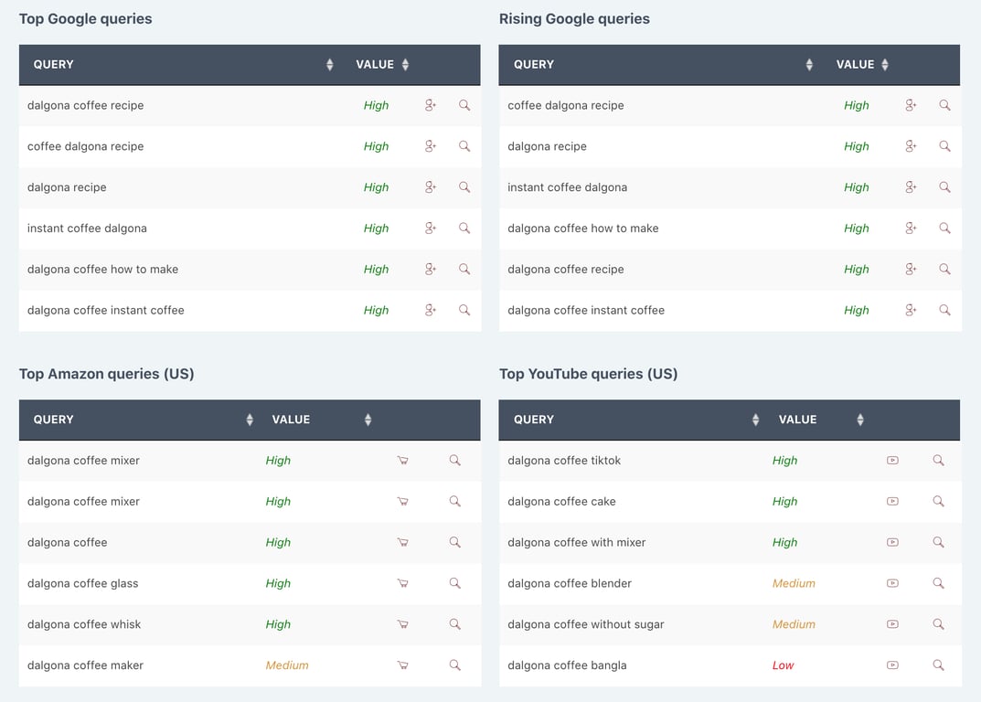Click search icon for 'dalgona coffee maker'
The image size is (981, 702).
(x=454, y=665)
